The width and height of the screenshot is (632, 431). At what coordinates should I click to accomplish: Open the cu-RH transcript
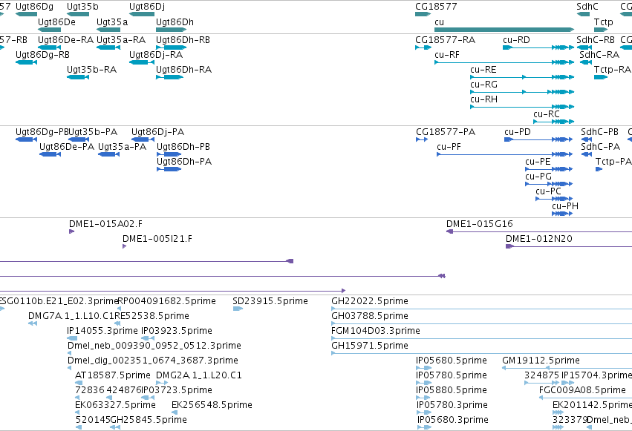point(522,107)
